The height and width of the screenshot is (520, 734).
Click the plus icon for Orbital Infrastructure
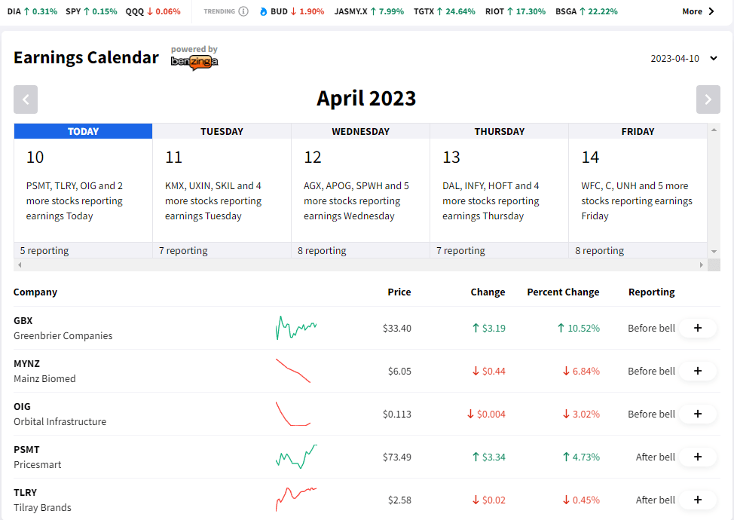pyautogui.click(x=697, y=413)
